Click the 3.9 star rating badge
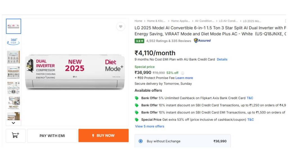 click(139, 41)
